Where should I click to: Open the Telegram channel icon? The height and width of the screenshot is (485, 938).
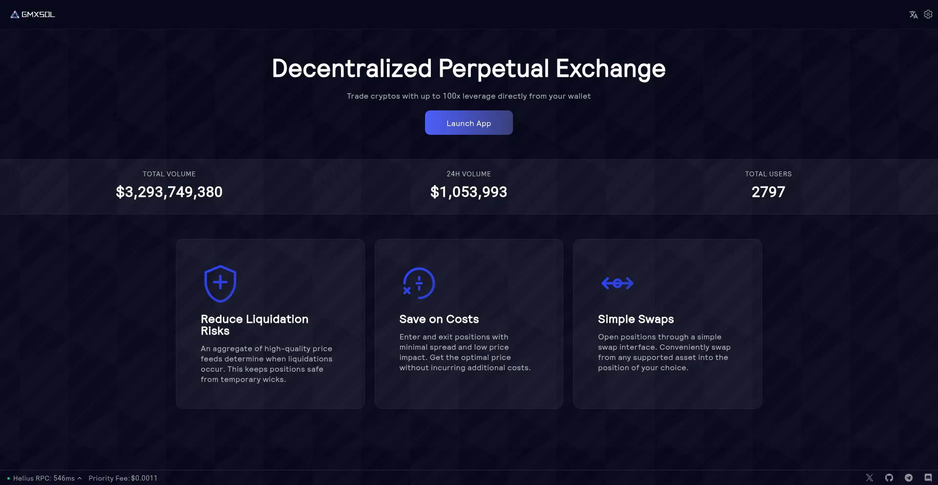pos(909,478)
